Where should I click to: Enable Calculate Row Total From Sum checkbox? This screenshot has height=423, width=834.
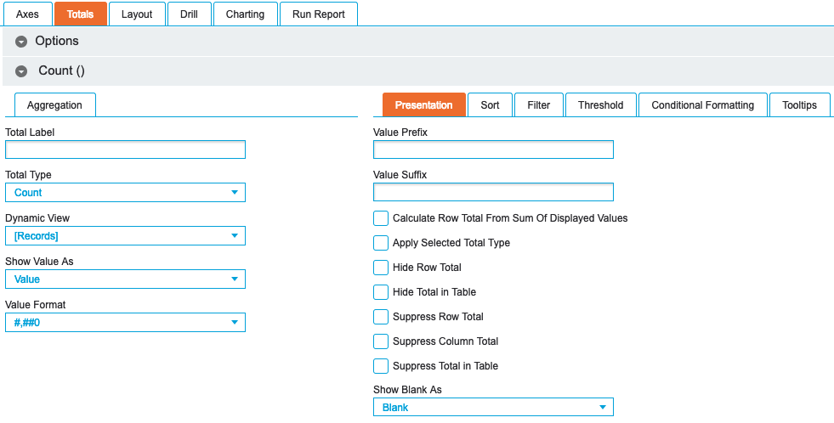click(x=381, y=218)
